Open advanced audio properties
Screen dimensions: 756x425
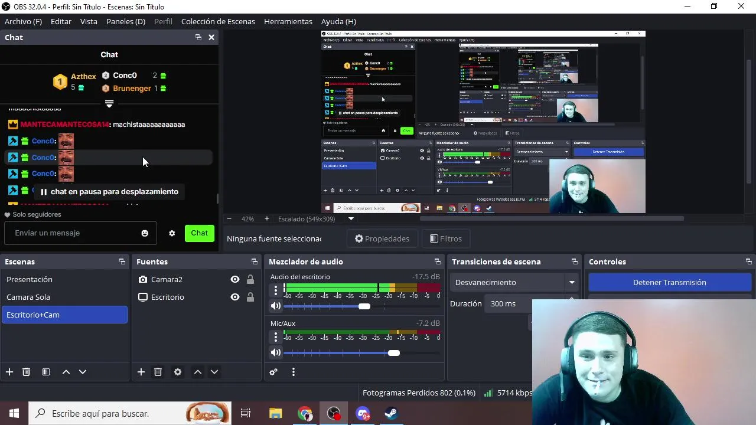(273, 372)
